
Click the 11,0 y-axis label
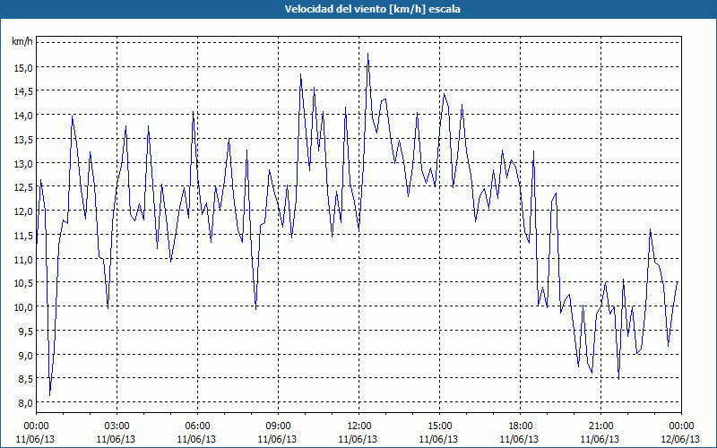point(24,259)
